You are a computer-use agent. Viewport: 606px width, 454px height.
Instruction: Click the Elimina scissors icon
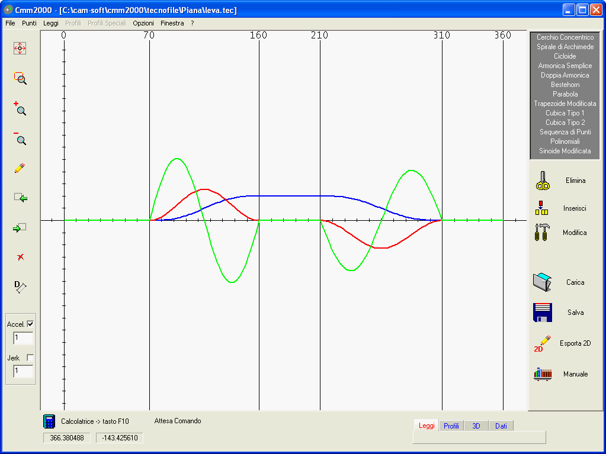coord(543,181)
